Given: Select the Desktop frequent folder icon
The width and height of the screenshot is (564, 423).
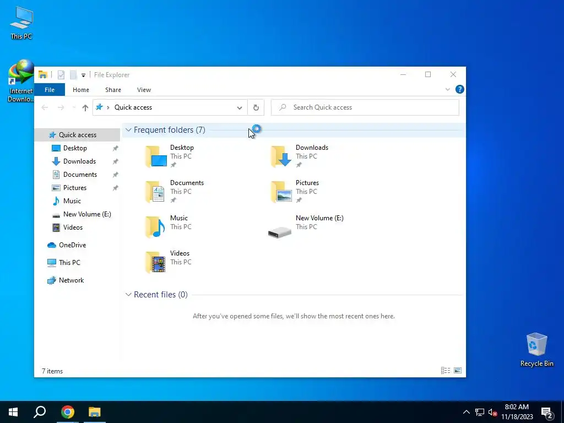Looking at the screenshot, I should point(156,156).
